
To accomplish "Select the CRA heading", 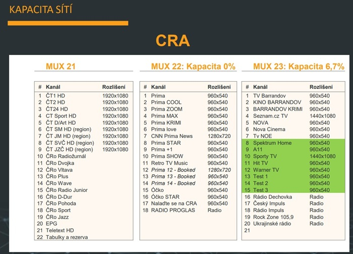I will 175,41.
